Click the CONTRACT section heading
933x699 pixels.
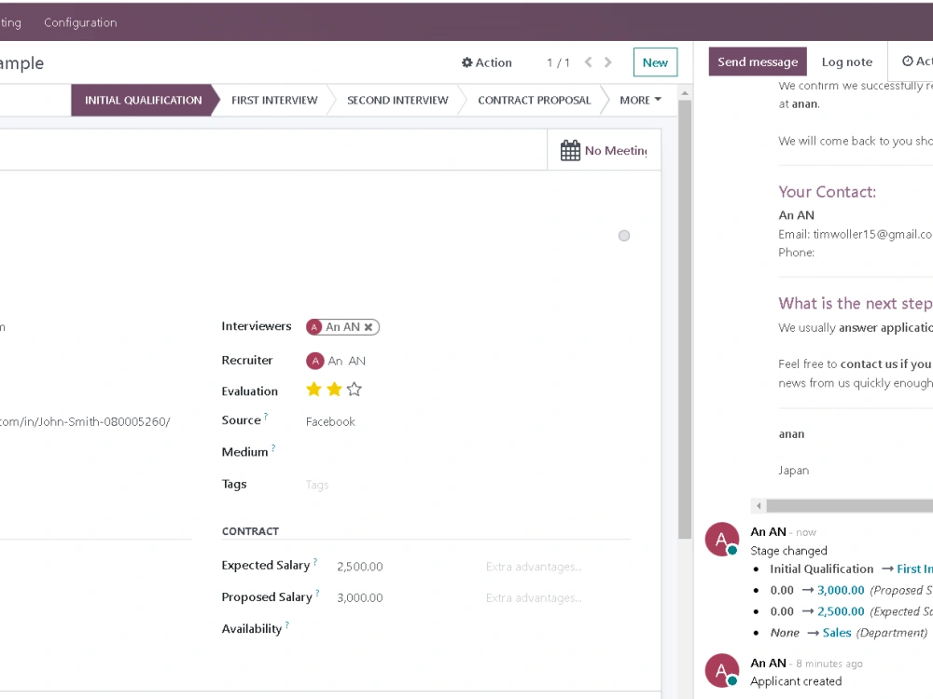pyautogui.click(x=250, y=531)
